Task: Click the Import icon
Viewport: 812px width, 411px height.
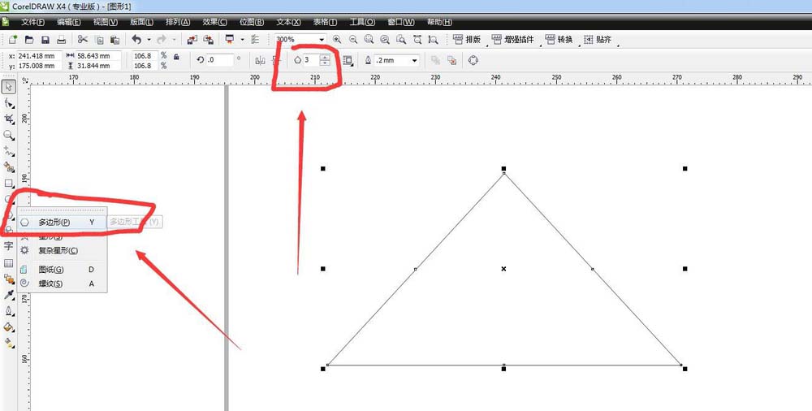Action: (x=192, y=39)
